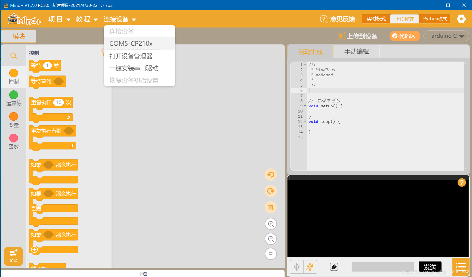Select the 函数 pink category
The height and width of the screenshot is (277, 472).
click(x=14, y=142)
